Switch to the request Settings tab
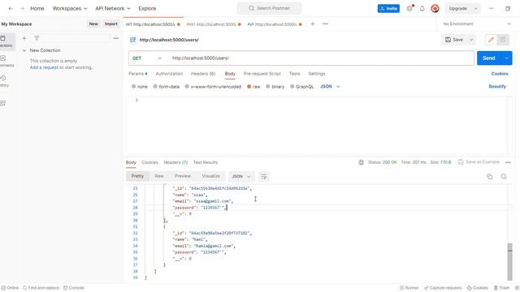Screen dimensions: 520x292 click(317, 74)
